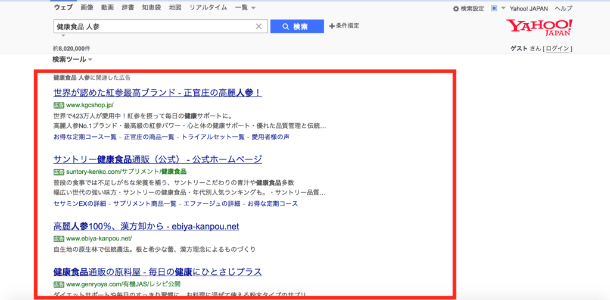Click 世界で423万人が愛用中 description line
The width and height of the screenshot is (610, 300).
point(142,116)
